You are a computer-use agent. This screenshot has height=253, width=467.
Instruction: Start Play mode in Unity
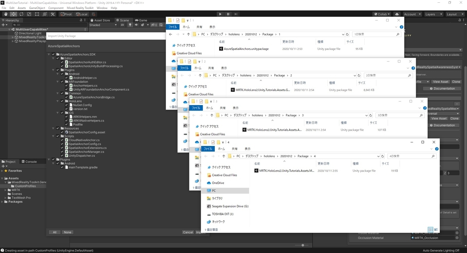coord(220,14)
